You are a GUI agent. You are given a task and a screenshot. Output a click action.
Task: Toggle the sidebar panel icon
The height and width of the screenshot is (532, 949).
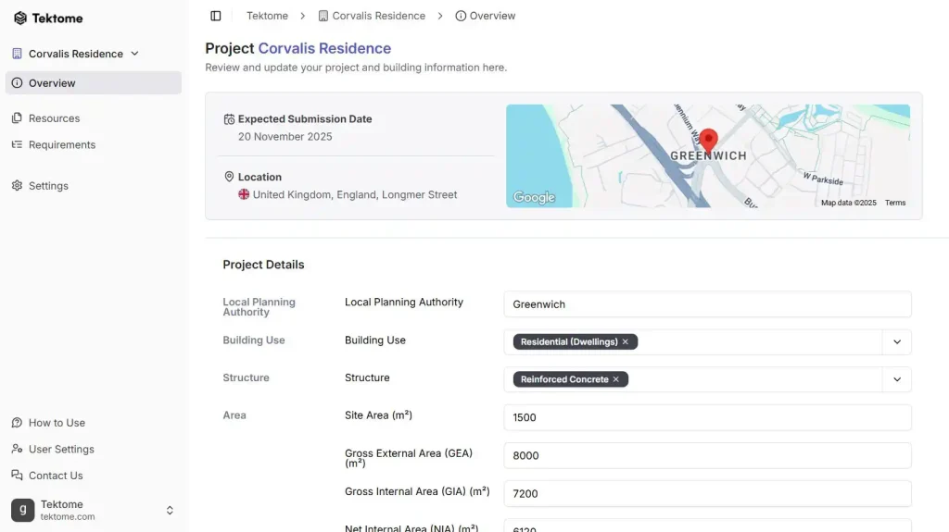click(x=216, y=16)
